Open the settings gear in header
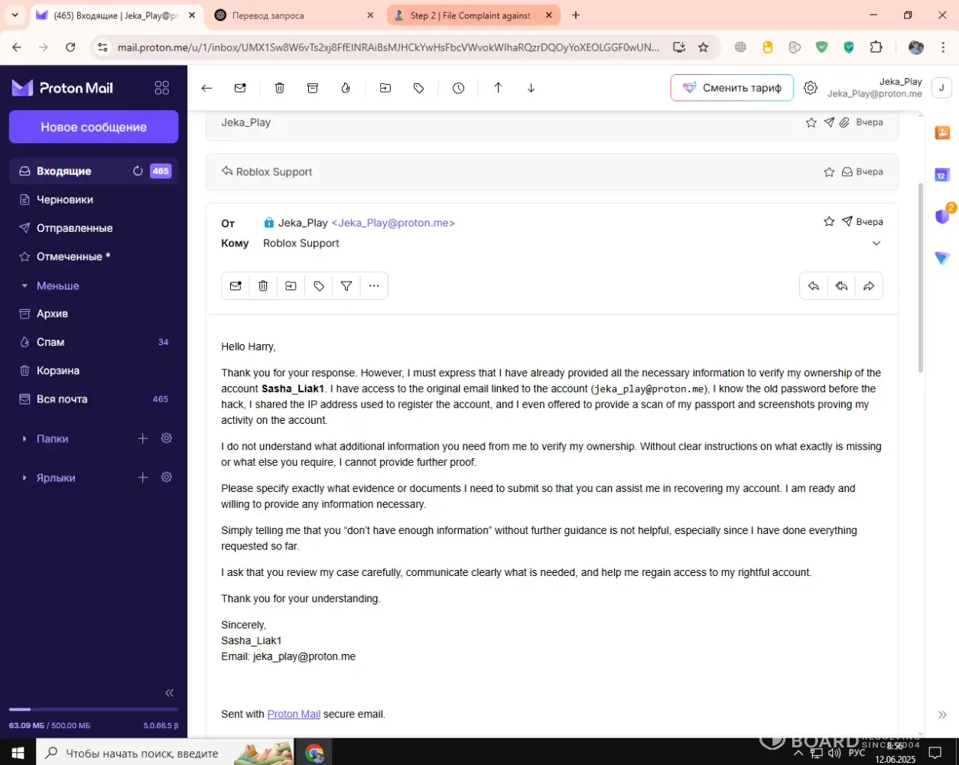Viewport: 959px width, 765px height. tap(811, 88)
